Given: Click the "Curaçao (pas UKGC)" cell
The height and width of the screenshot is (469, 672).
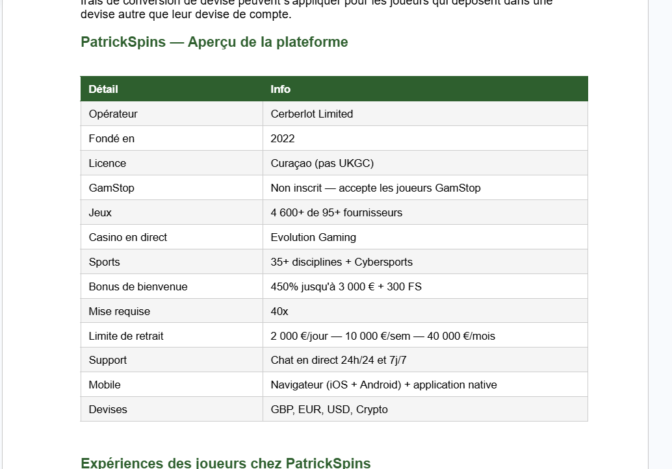Looking at the screenshot, I should [425, 163].
